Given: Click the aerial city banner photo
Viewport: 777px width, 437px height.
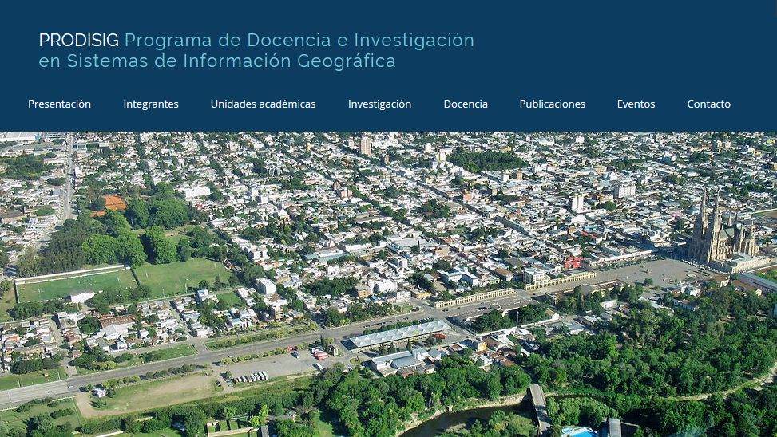Looking at the screenshot, I should (x=388, y=284).
